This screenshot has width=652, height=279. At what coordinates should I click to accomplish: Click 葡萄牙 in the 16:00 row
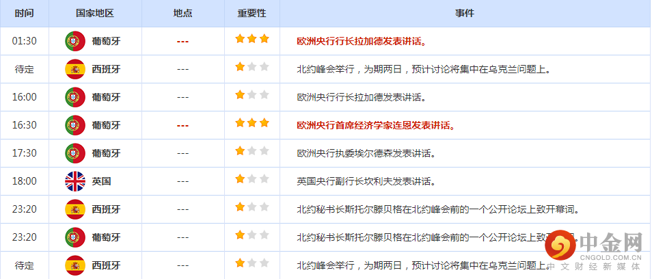click(106, 97)
